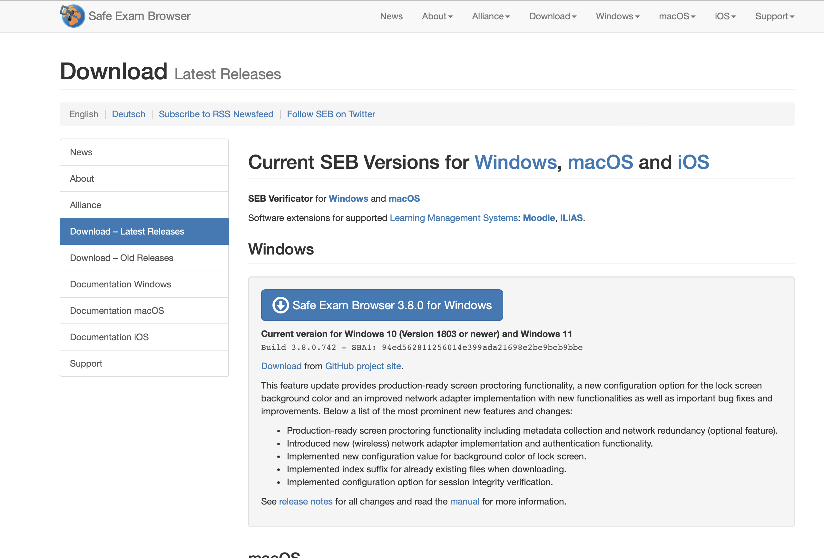
Task: Open Follow SEB on Twitter link
Action: point(331,114)
